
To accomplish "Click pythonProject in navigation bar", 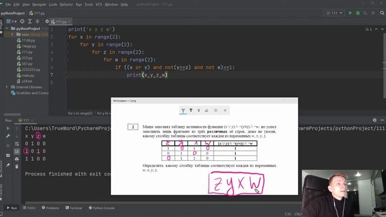I will (13, 13).
